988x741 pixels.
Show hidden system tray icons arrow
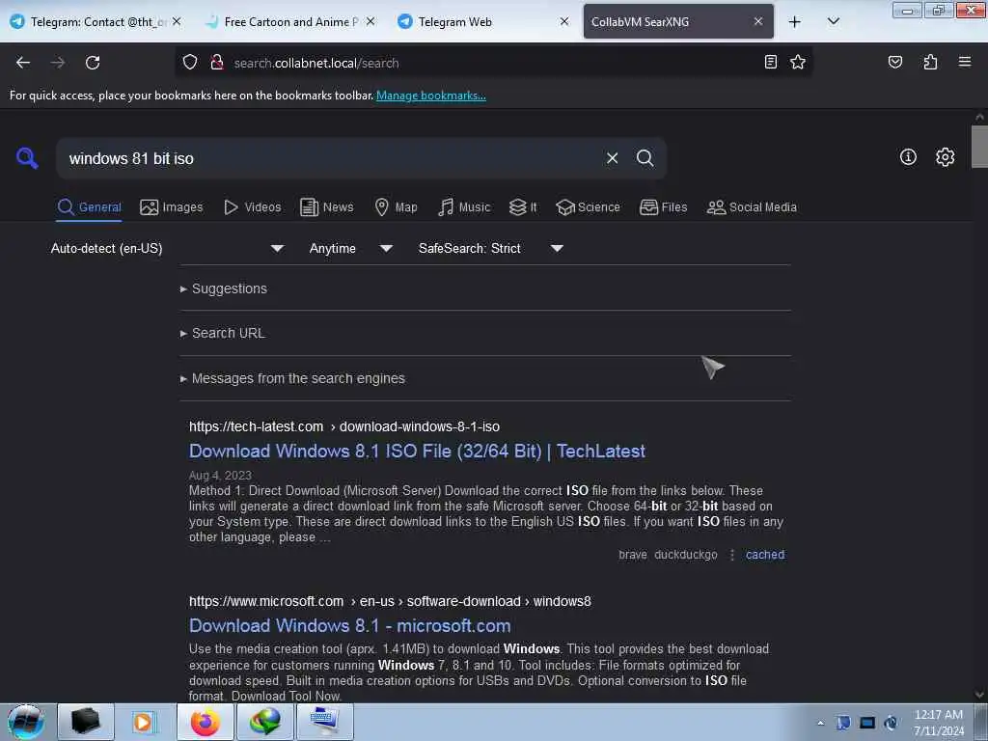(820, 723)
